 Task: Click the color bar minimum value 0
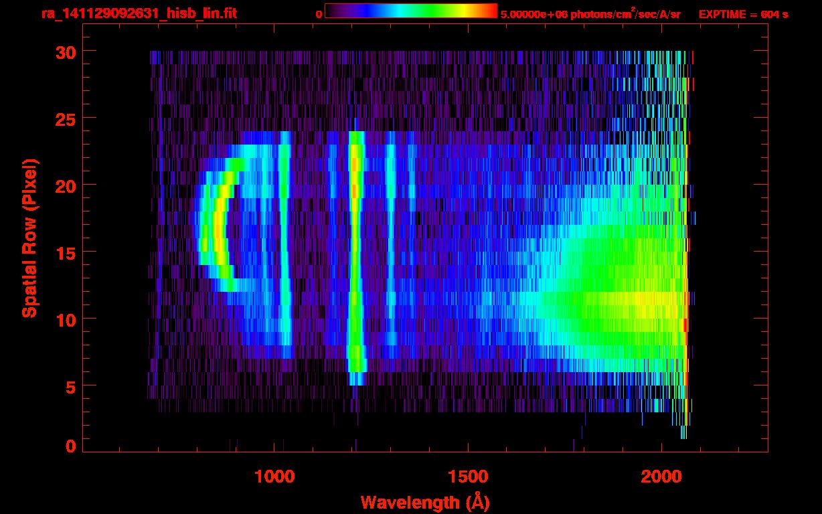[x=319, y=15]
